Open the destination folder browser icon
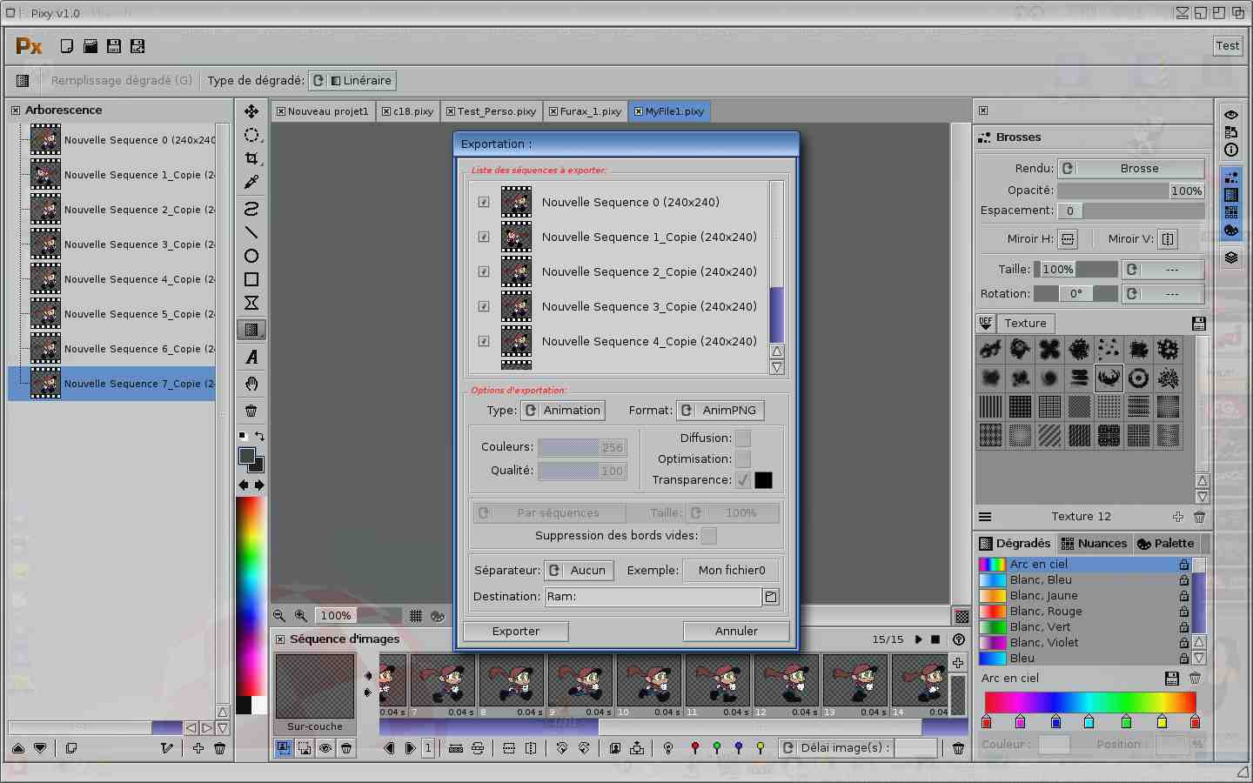 (x=771, y=597)
